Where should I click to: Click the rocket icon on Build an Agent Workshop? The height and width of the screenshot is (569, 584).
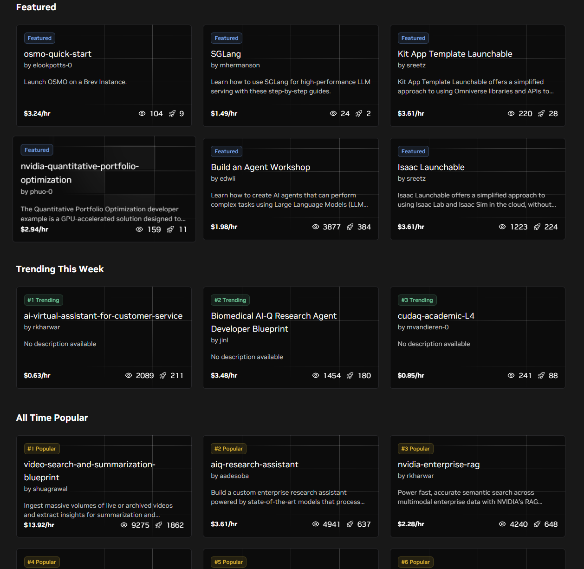(x=350, y=227)
